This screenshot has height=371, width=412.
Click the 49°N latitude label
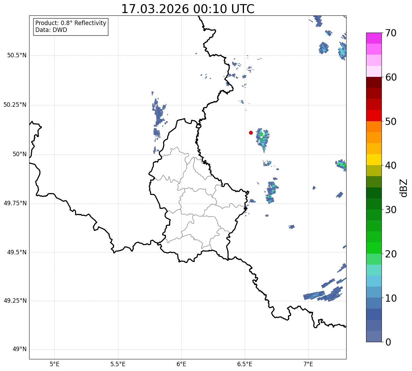[x=20, y=349]
